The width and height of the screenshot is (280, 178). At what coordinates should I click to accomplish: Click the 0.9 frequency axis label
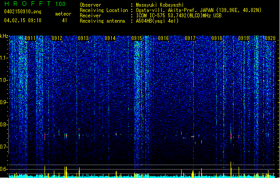(4, 102)
